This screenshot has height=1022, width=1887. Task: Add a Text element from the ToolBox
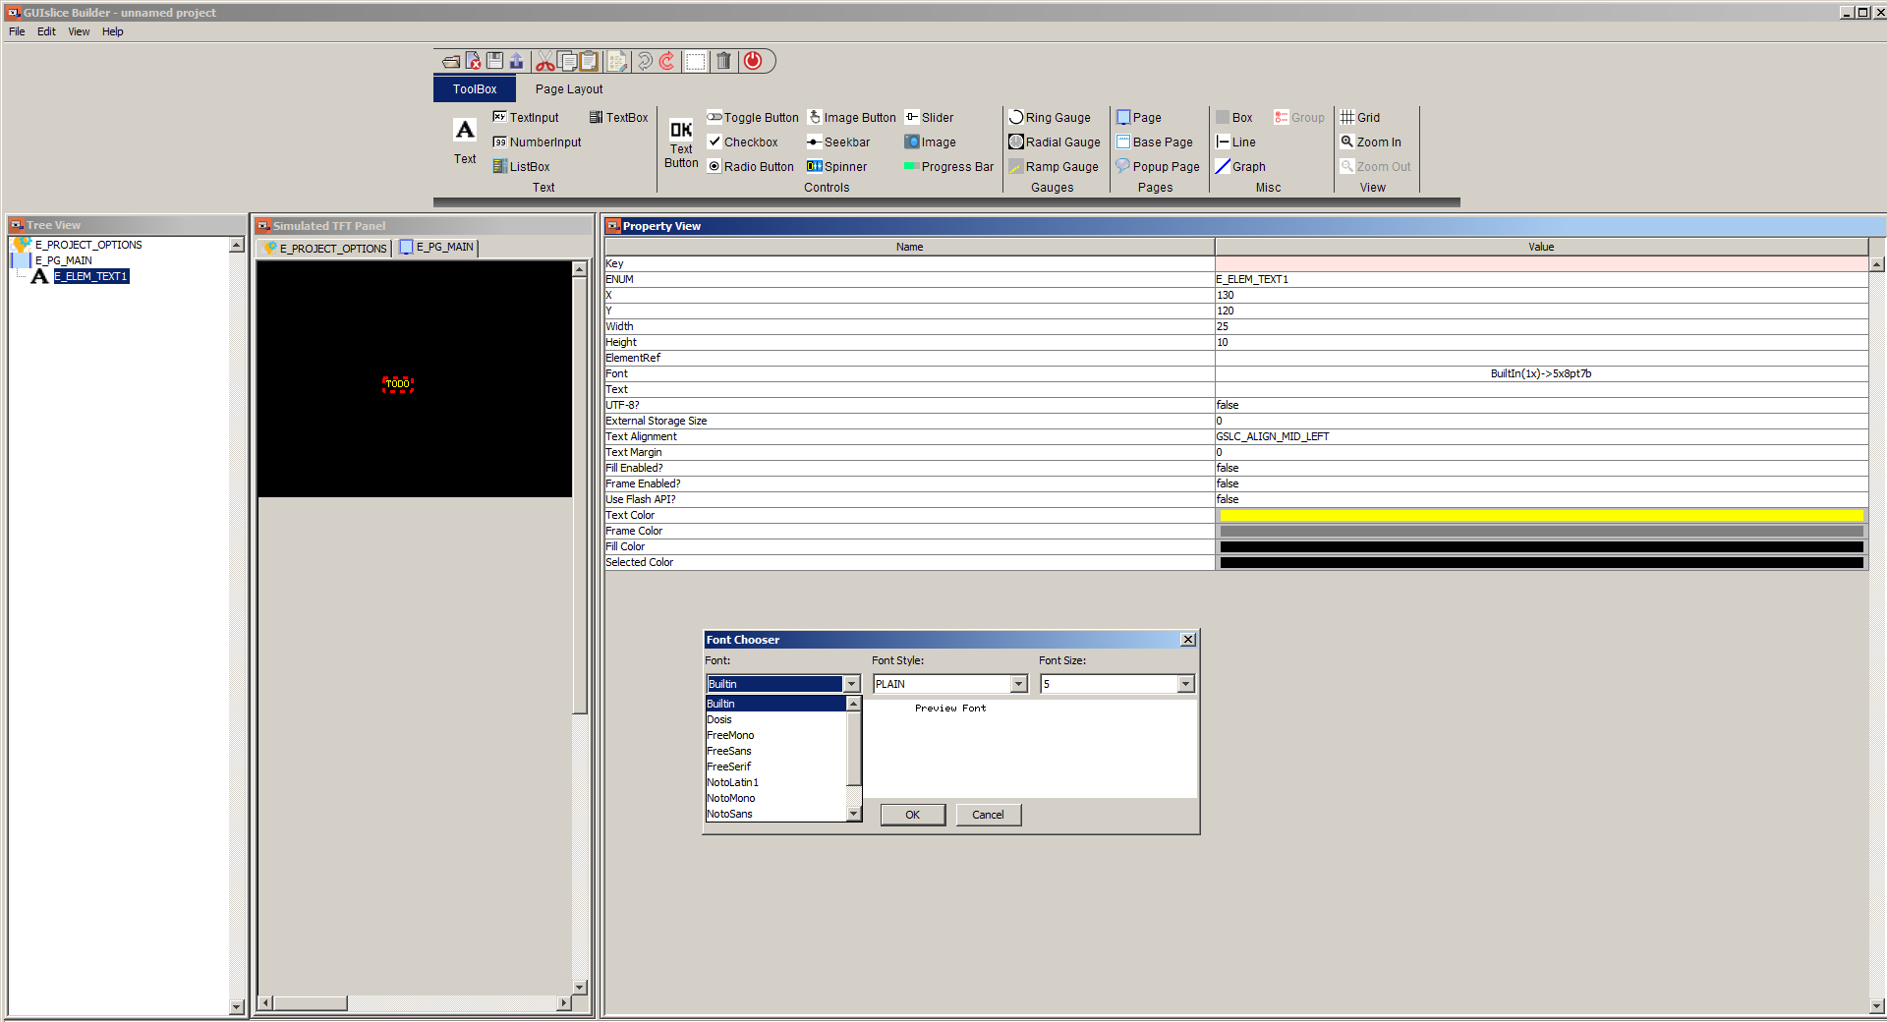tap(465, 141)
